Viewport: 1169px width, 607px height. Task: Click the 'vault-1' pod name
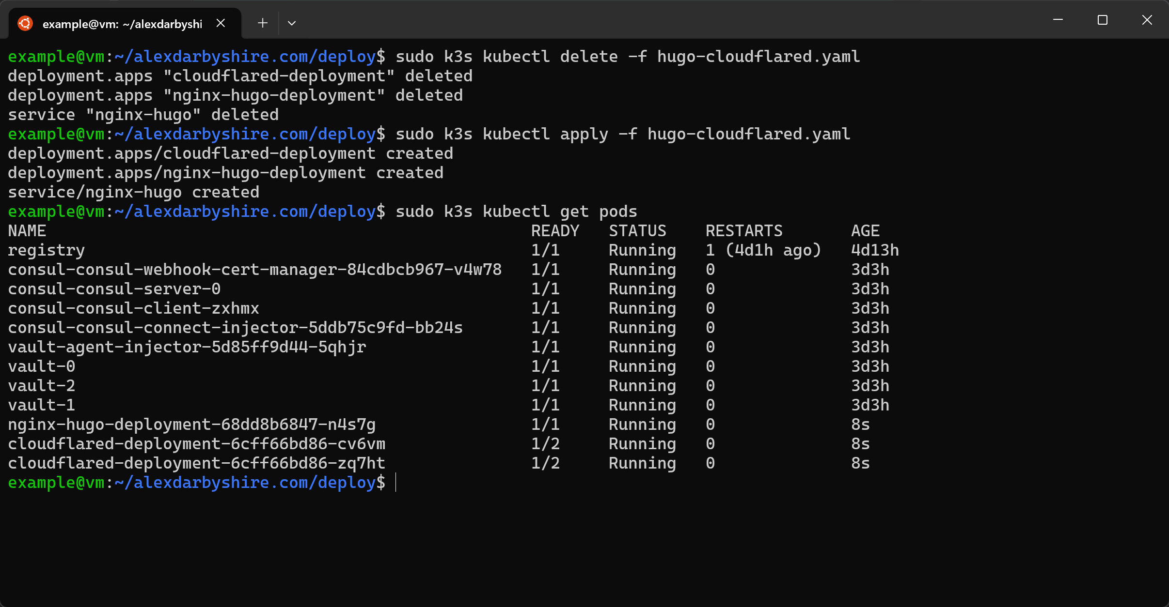[x=42, y=405]
